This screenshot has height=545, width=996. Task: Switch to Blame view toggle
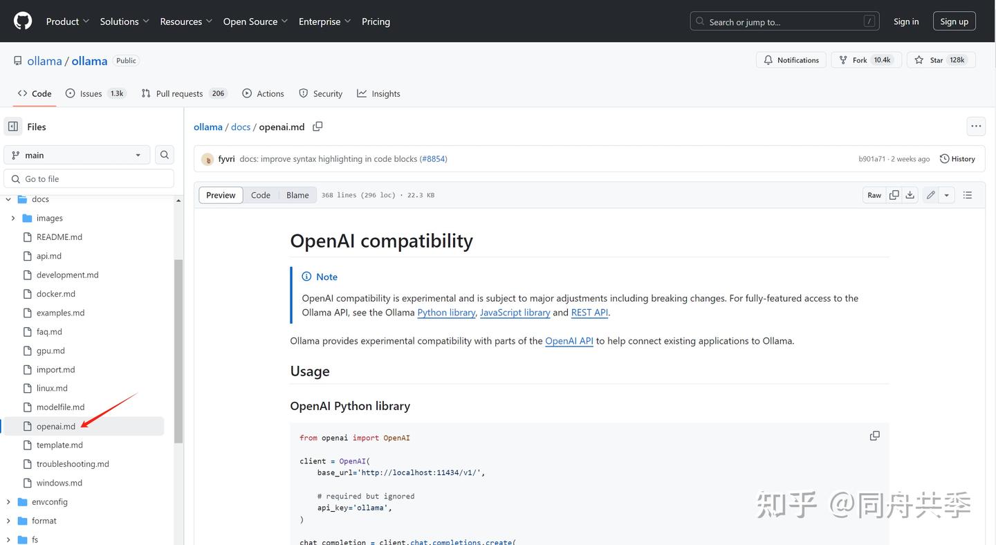pyautogui.click(x=297, y=195)
